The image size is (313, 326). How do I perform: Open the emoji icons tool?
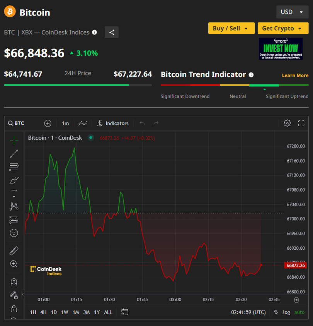(x=14, y=233)
